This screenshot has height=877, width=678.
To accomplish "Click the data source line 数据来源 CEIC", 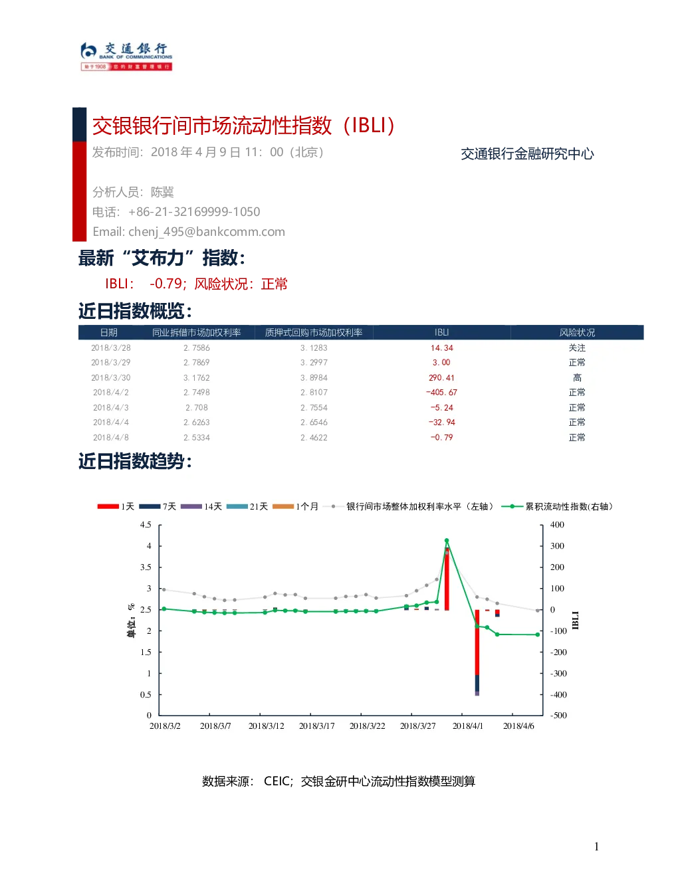I will pyautogui.click(x=339, y=781).
